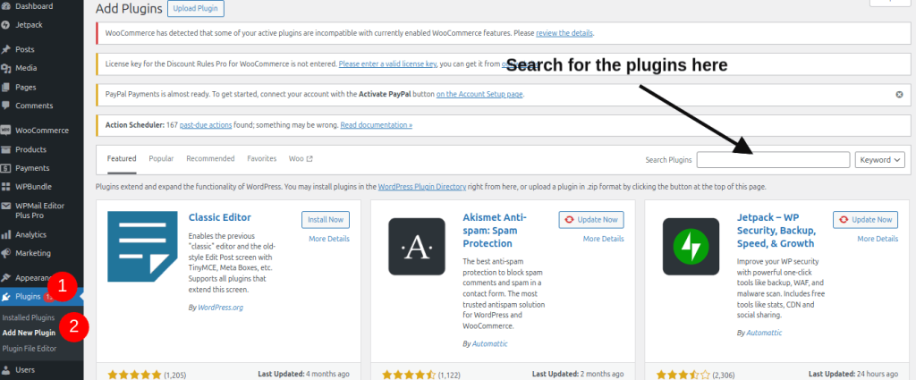The height and width of the screenshot is (380, 916).
Task: Switch to the Popular tab
Action: (x=161, y=159)
